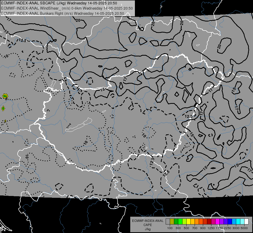This screenshot has height=233, width=253.
Task: Click the Lake Balaton outline on map
Action: pos(79,125)
